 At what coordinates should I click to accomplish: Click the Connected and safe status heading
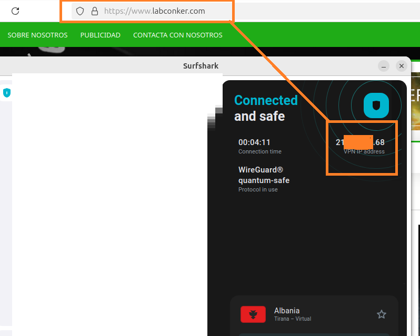point(266,108)
